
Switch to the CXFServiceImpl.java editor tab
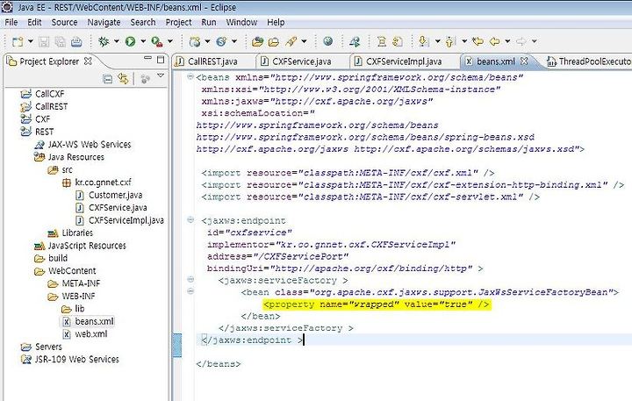click(404, 61)
